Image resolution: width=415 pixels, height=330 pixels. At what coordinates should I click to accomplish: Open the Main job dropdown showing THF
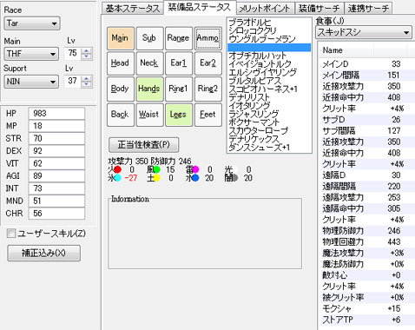pos(31,54)
